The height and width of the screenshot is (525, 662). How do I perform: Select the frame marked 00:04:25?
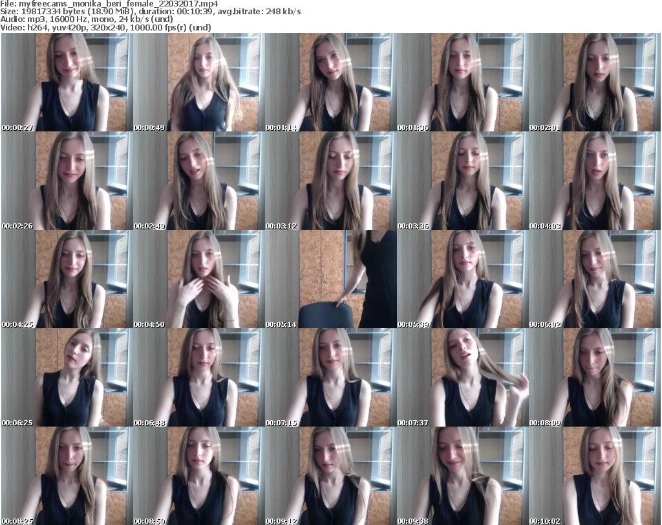(x=67, y=280)
